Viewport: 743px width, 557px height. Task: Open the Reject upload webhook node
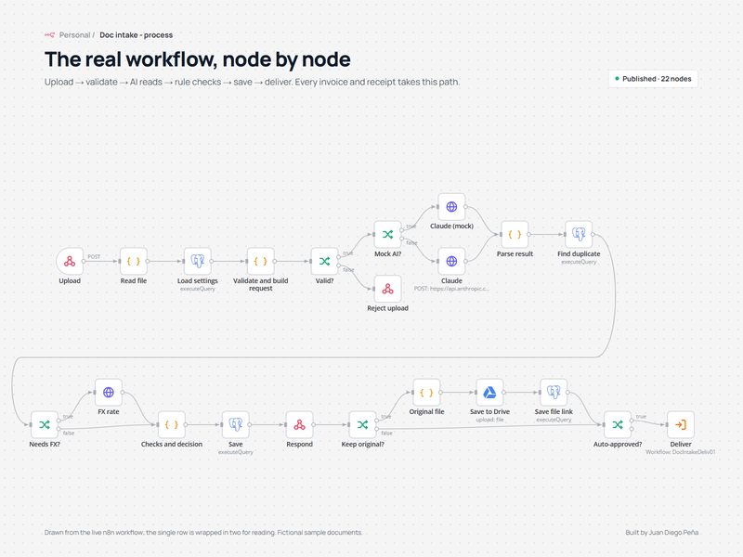387,289
